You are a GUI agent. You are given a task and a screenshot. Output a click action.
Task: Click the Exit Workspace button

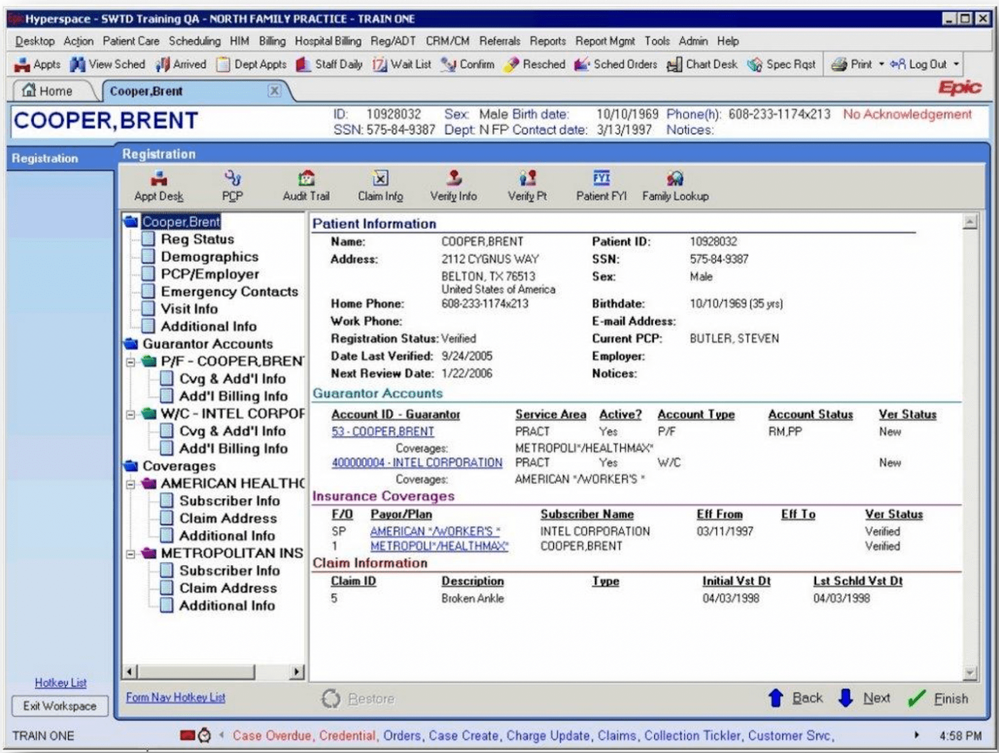coord(59,706)
